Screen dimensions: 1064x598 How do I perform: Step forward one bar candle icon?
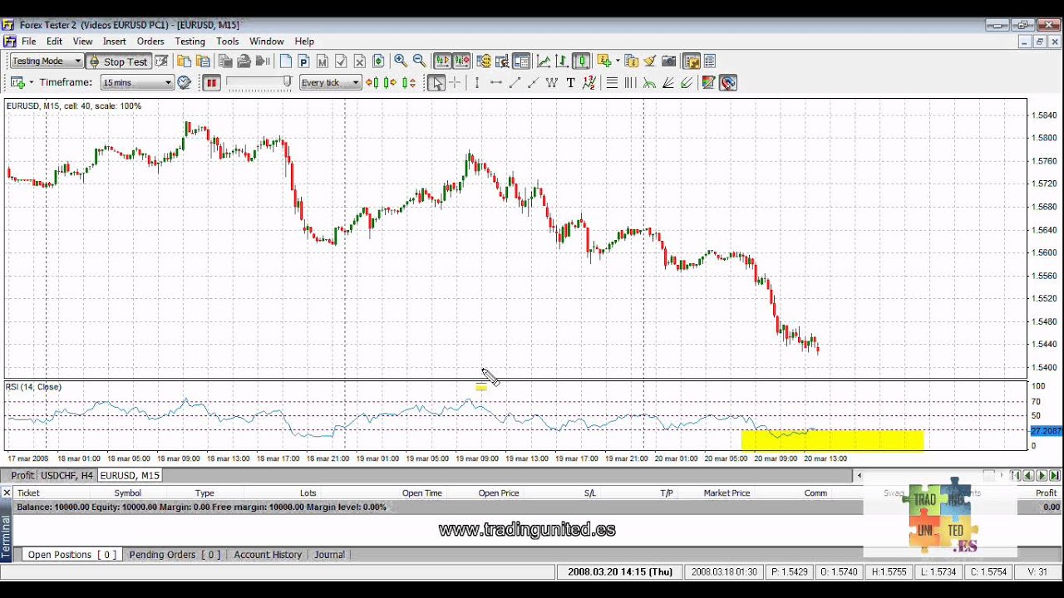(390, 82)
